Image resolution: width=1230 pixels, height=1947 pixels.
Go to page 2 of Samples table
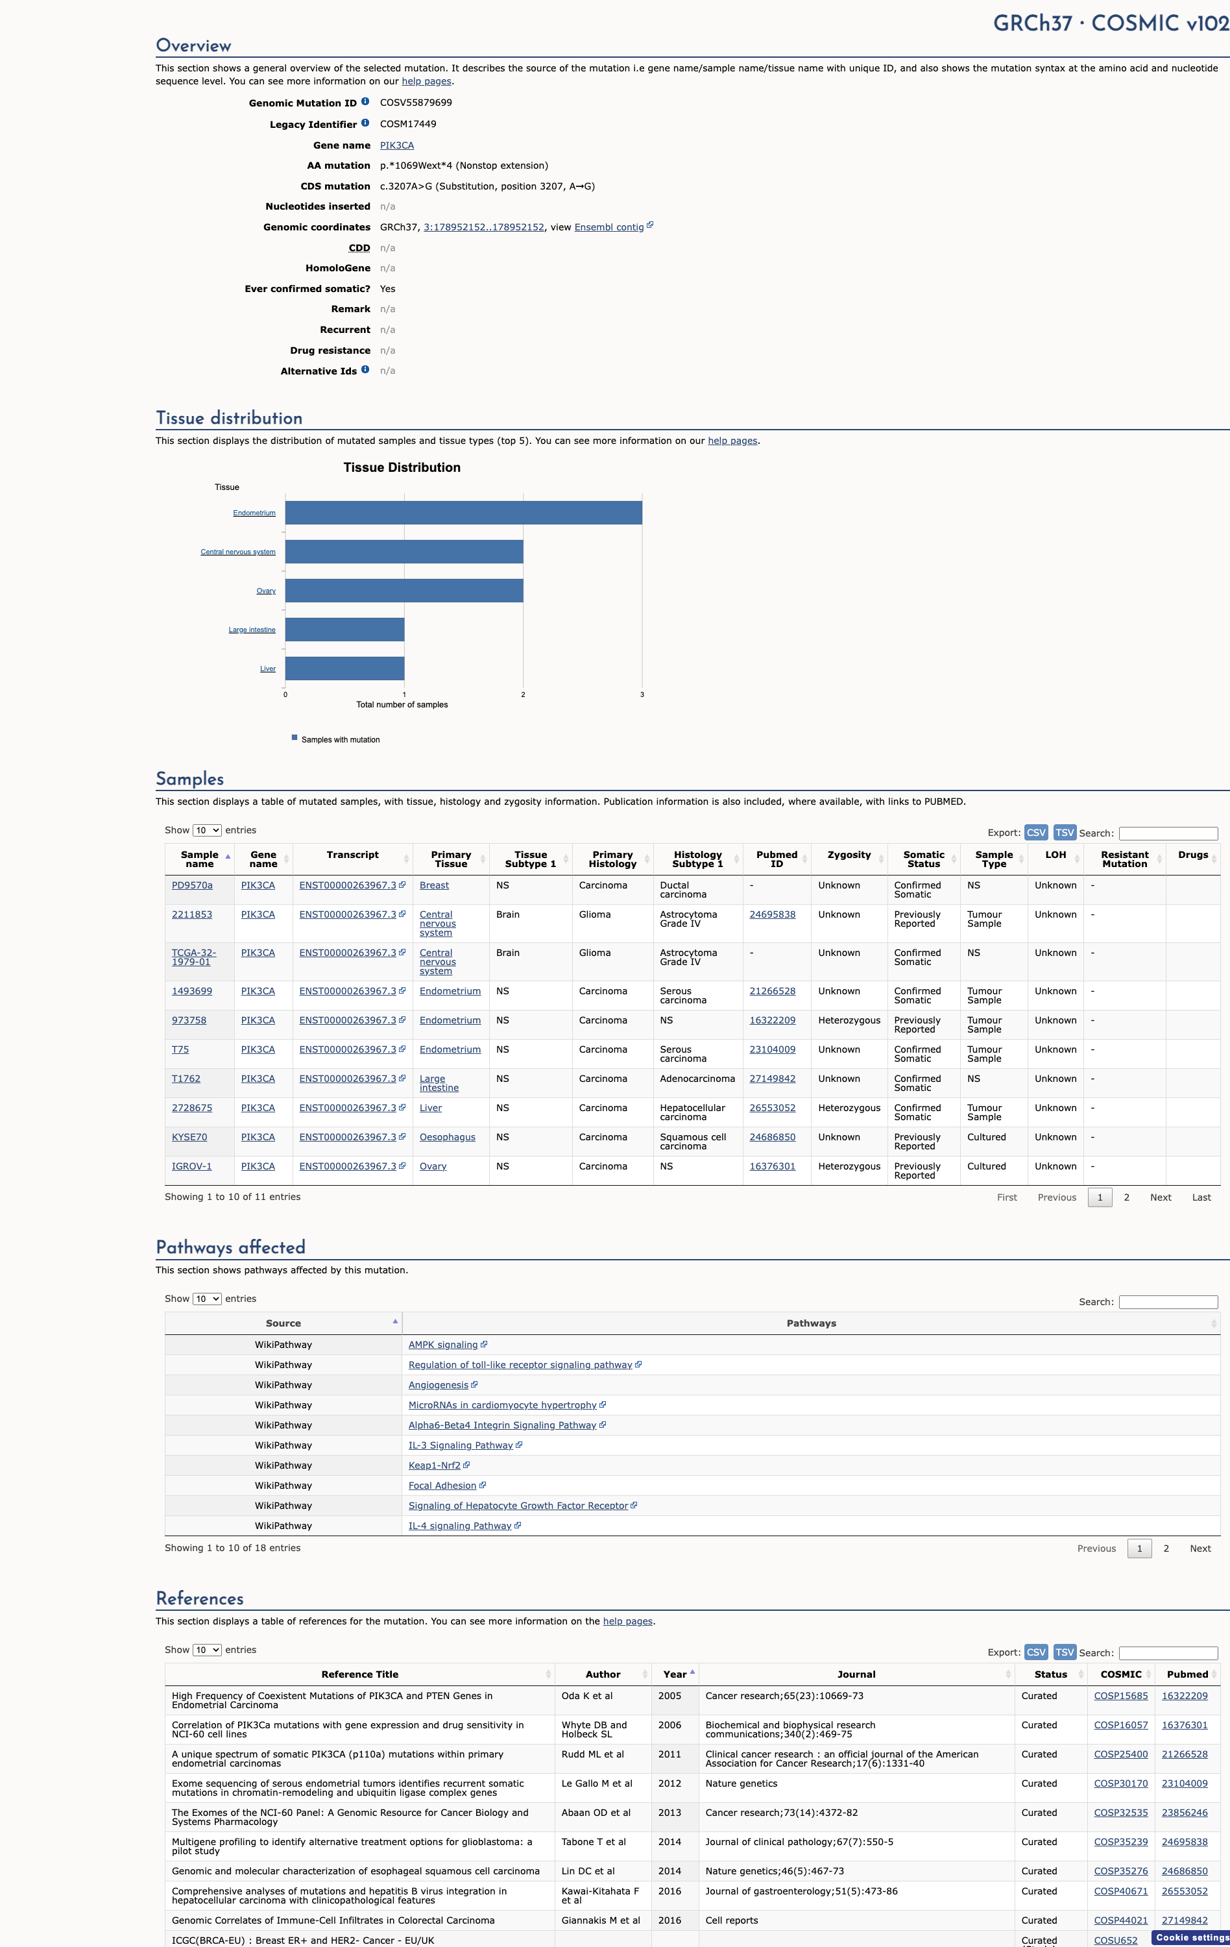click(x=1127, y=1197)
